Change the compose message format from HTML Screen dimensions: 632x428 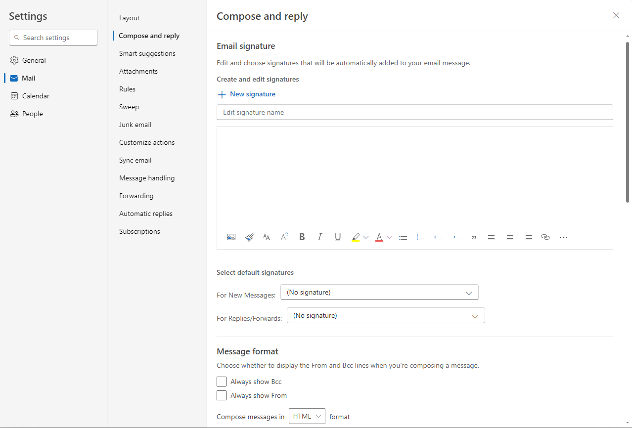click(x=307, y=416)
